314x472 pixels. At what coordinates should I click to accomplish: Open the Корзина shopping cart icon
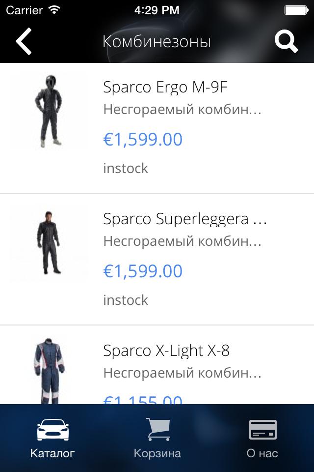[x=157, y=429]
